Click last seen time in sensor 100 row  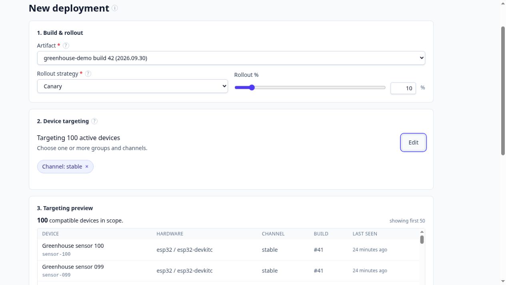click(370, 250)
